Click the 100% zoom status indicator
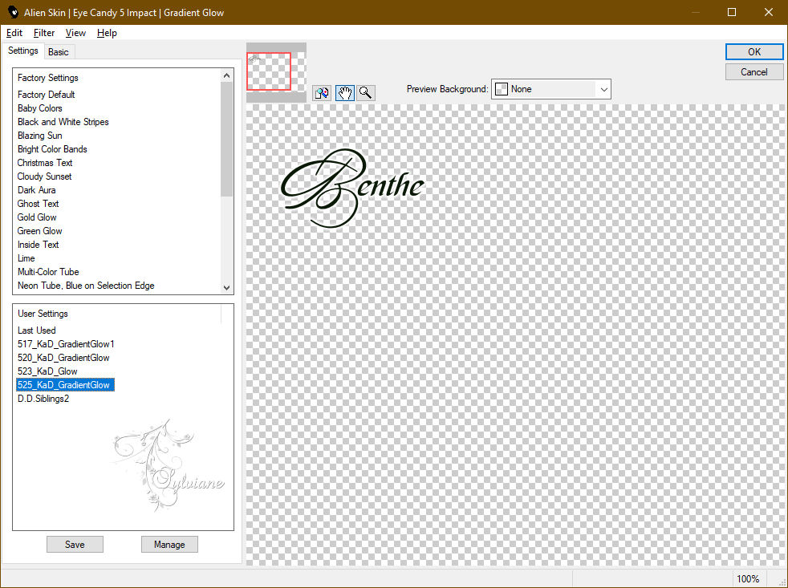 pos(748,578)
